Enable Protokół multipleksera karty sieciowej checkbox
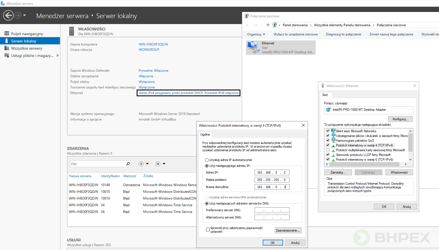This screenshot has width=439, height=250. point(328,150)
